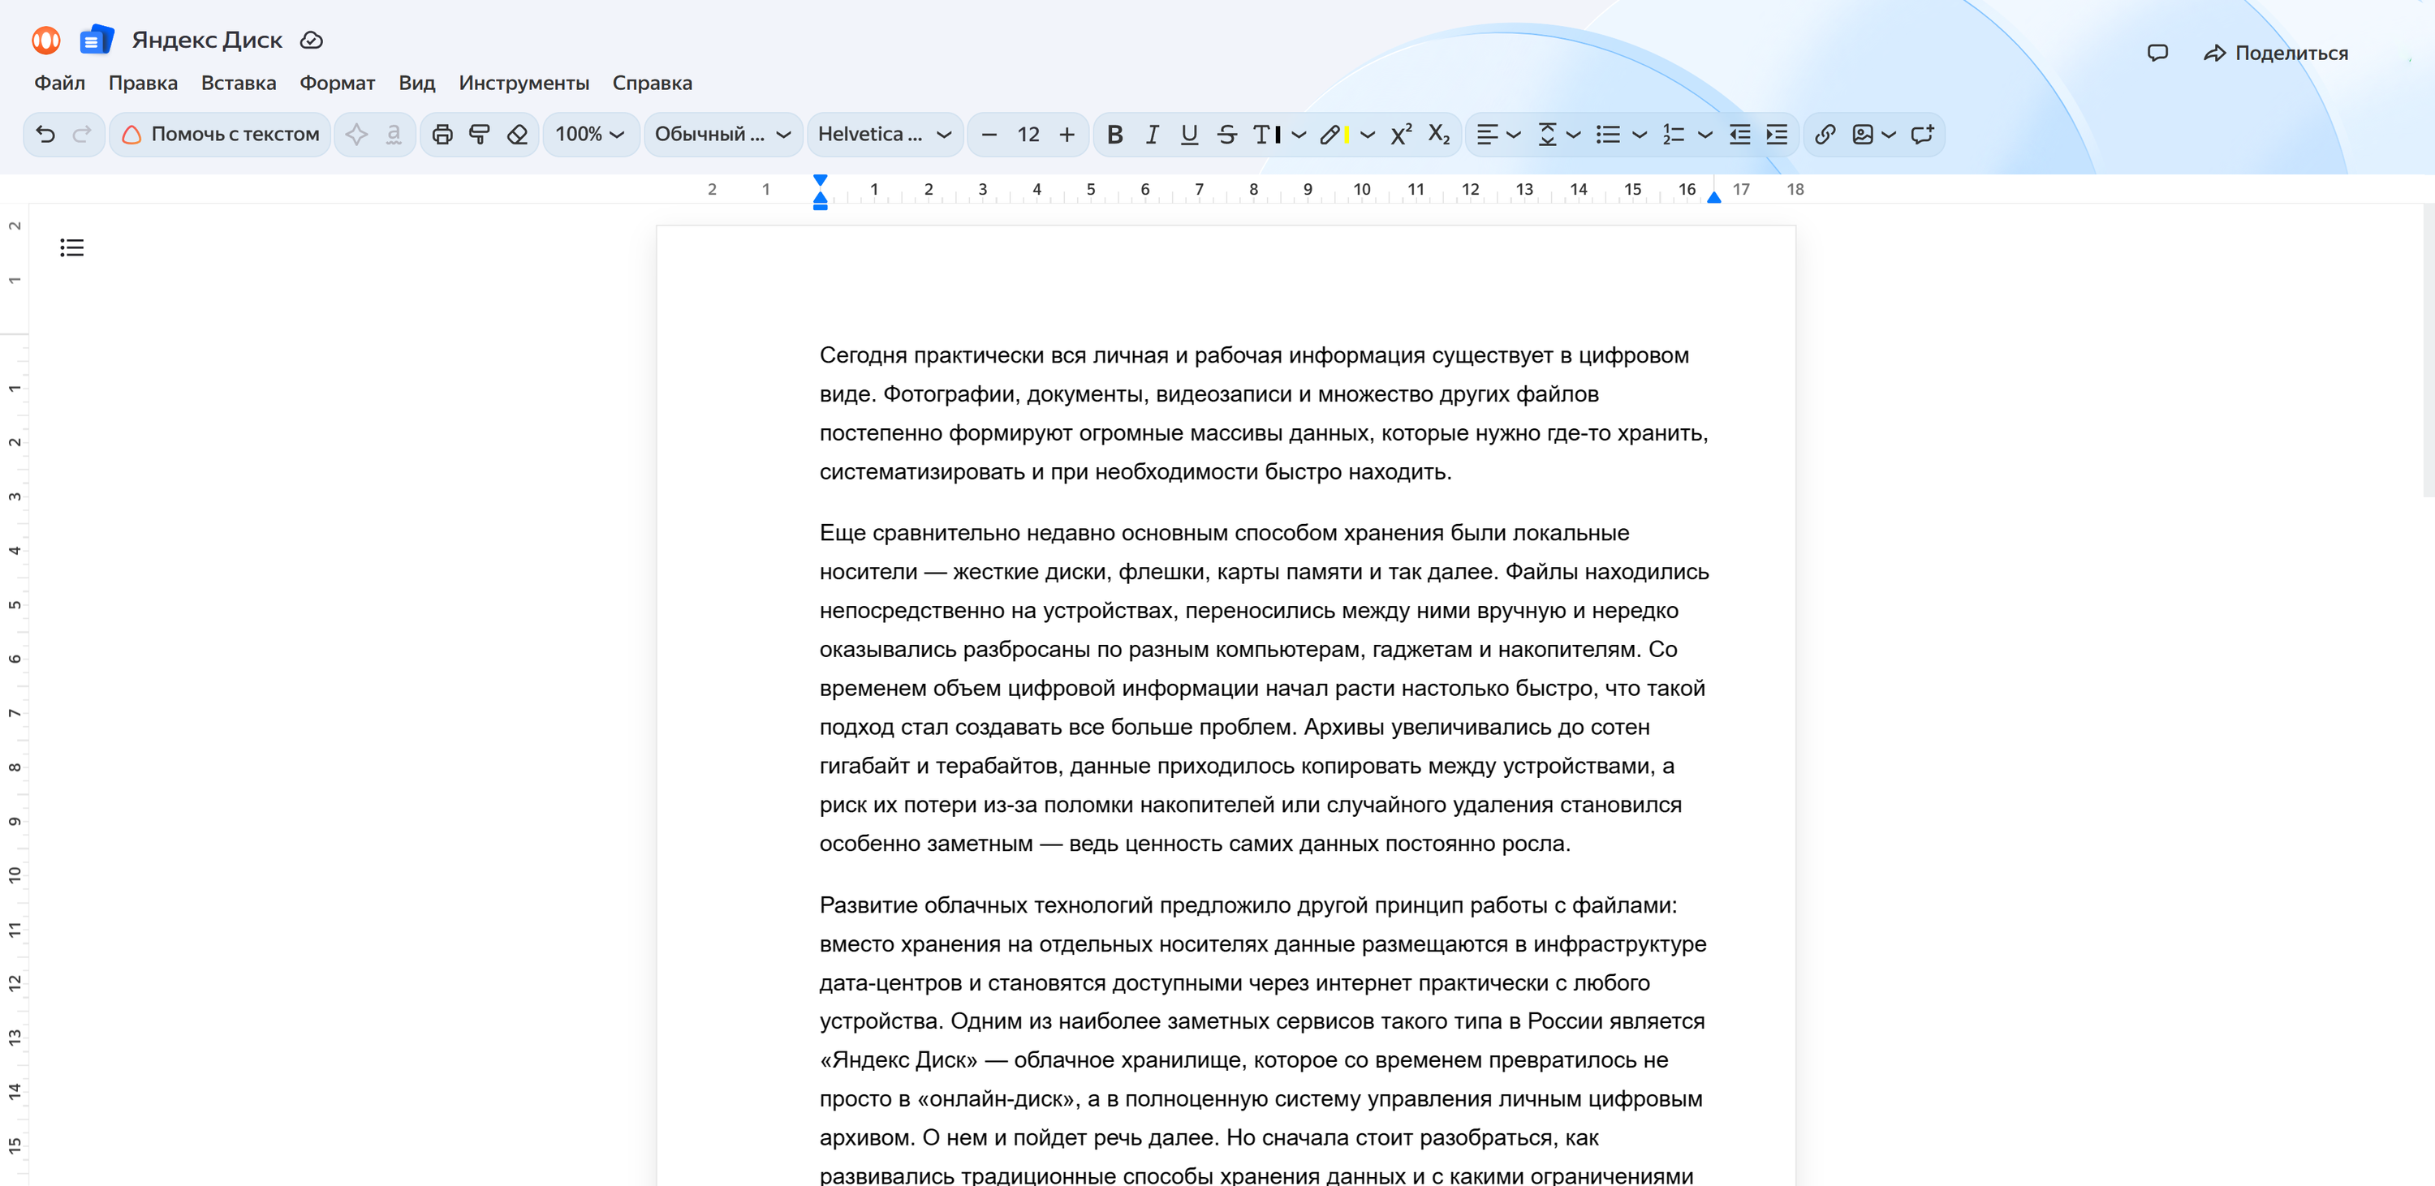Toggle italic formatting

point(1151,134)
